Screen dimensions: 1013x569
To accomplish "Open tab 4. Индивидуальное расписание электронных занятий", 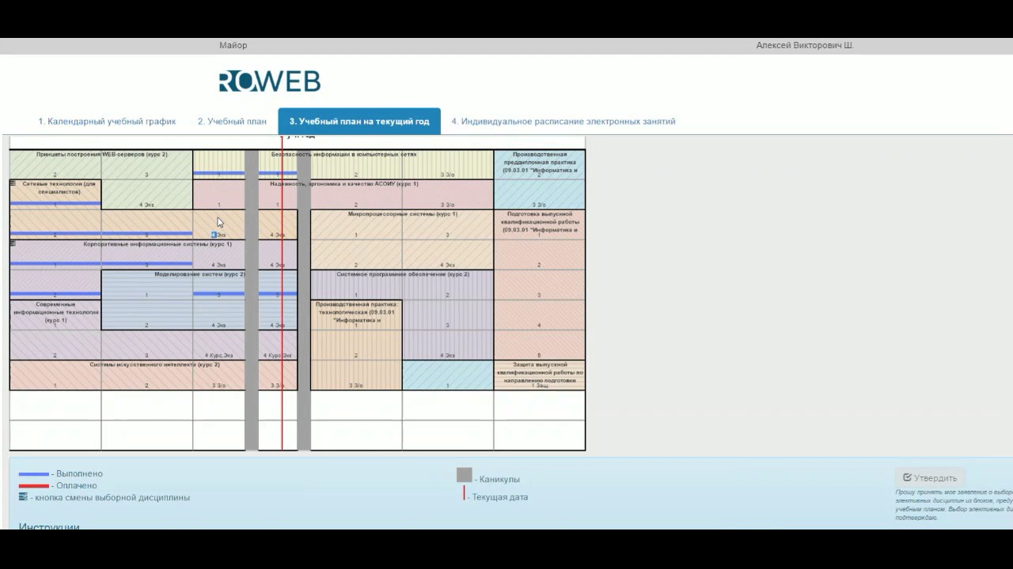I will click(x=563, y=122).
